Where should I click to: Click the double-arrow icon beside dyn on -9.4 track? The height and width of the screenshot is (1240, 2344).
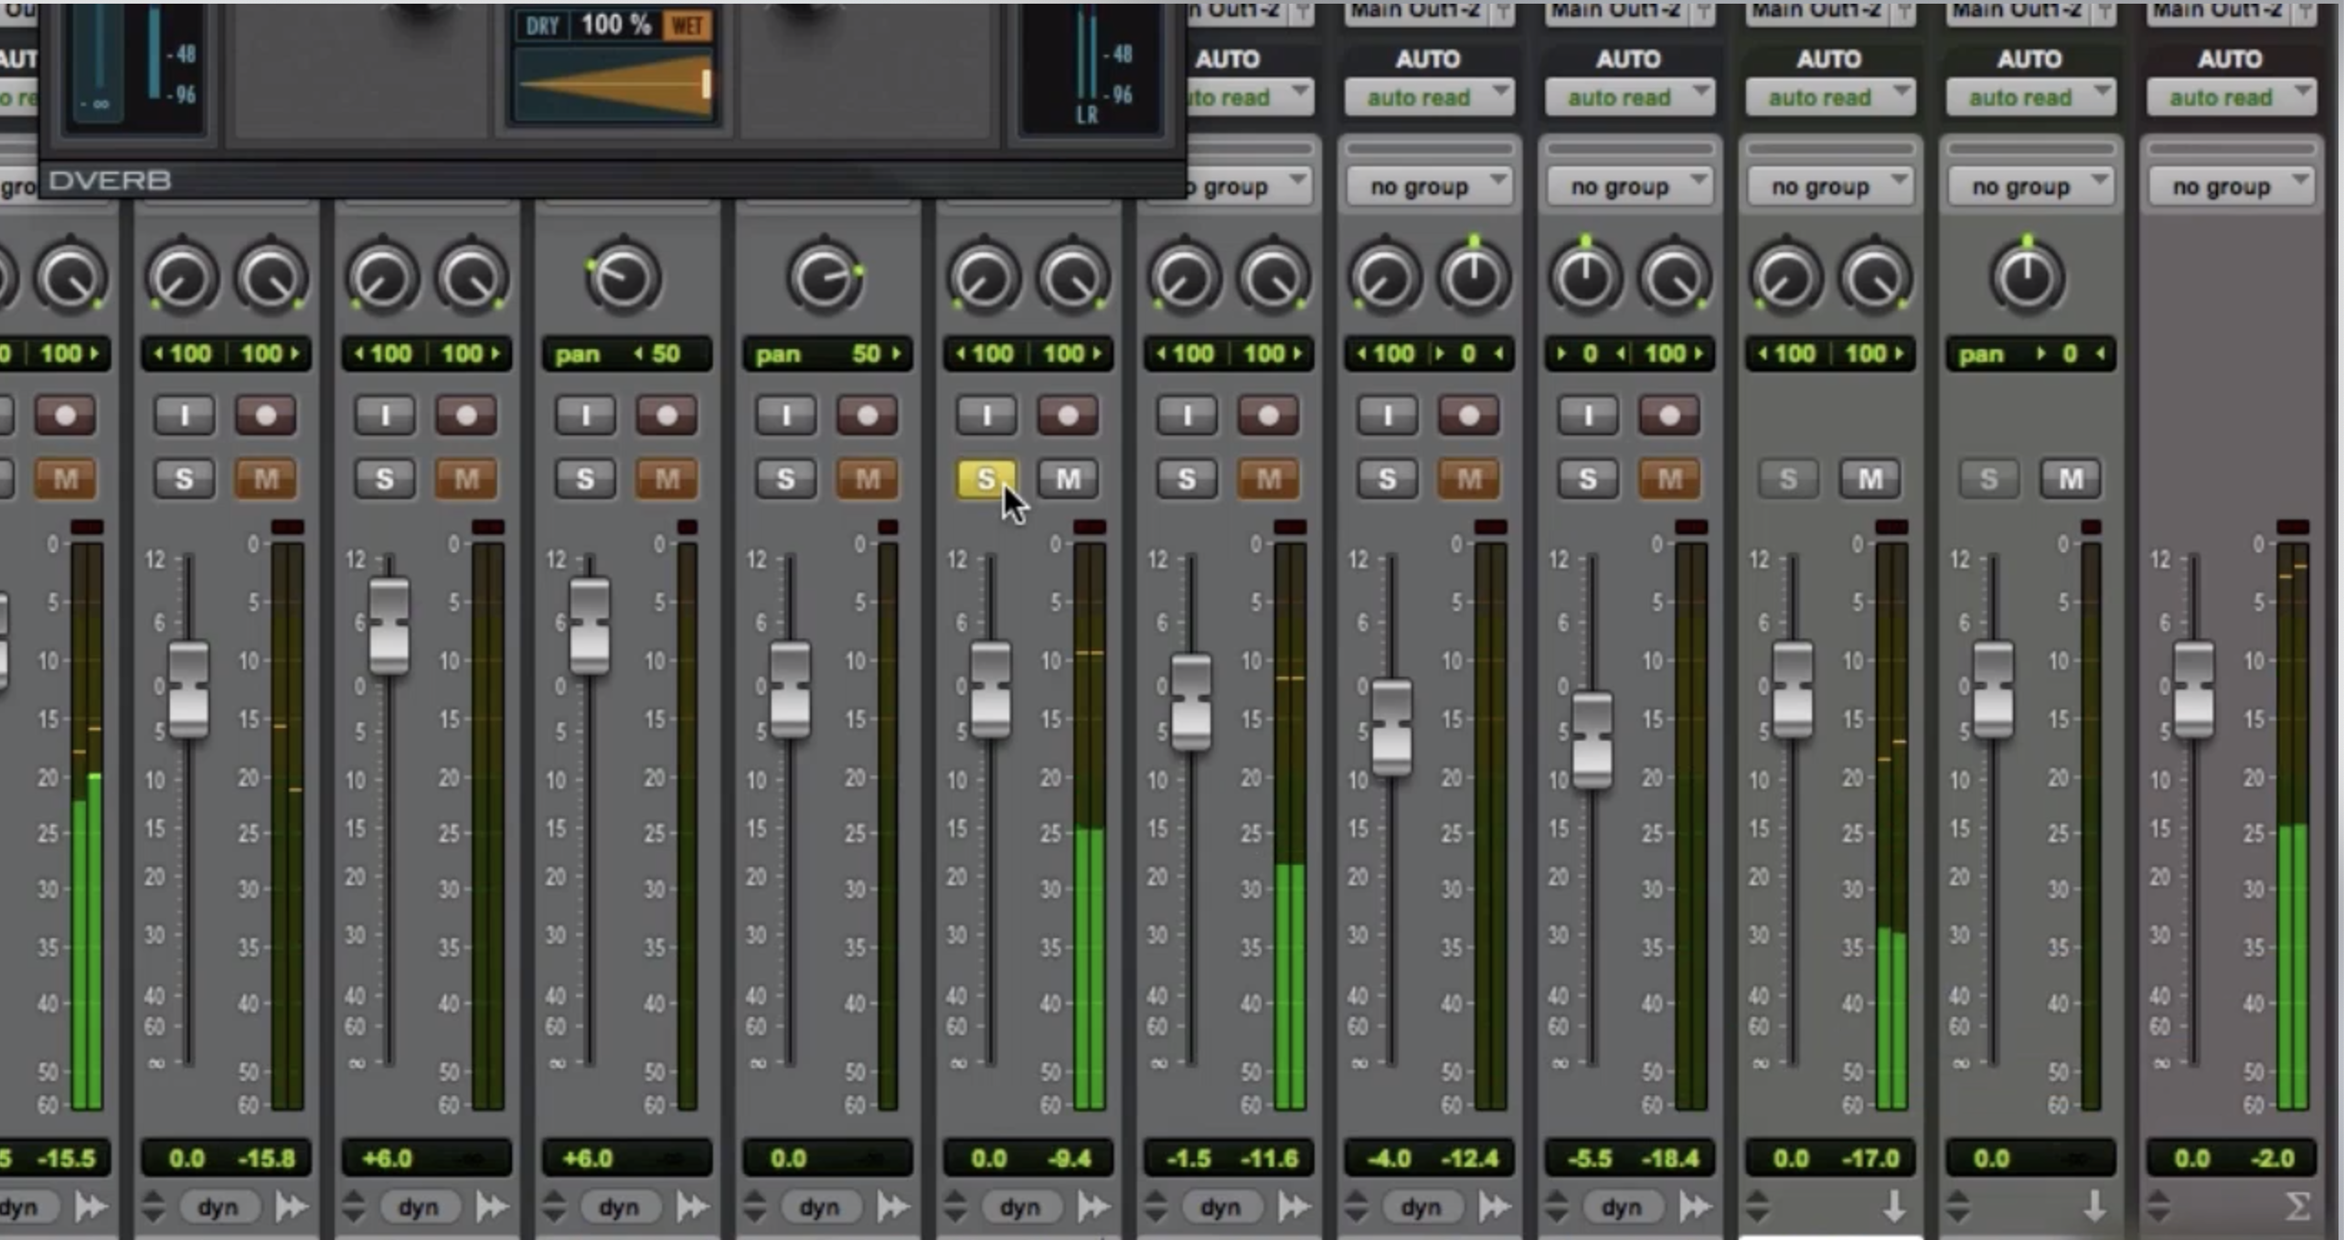coord(1093,1207)
